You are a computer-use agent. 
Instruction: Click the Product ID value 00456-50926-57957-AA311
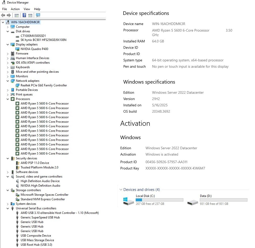click(x=166, y=162)
